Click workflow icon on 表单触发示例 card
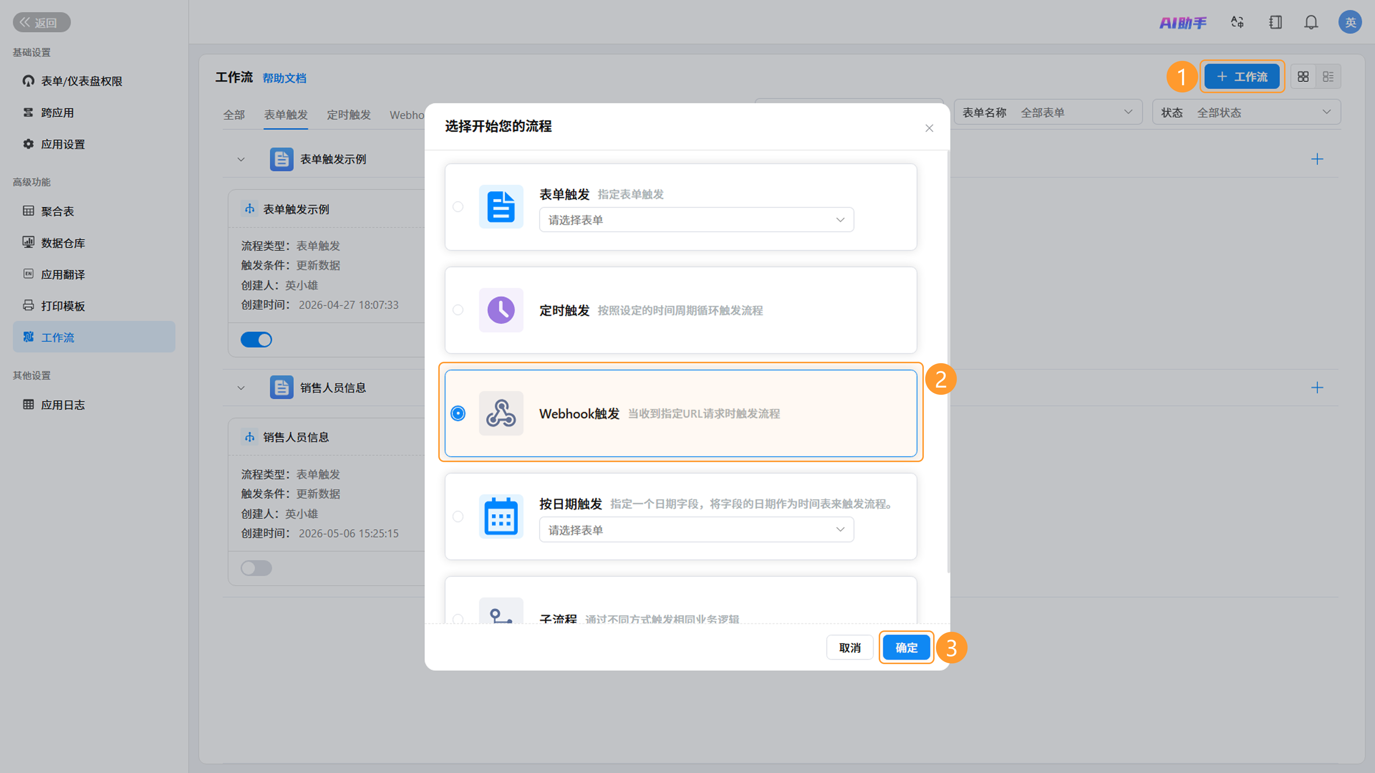 (x=249, y=209)
